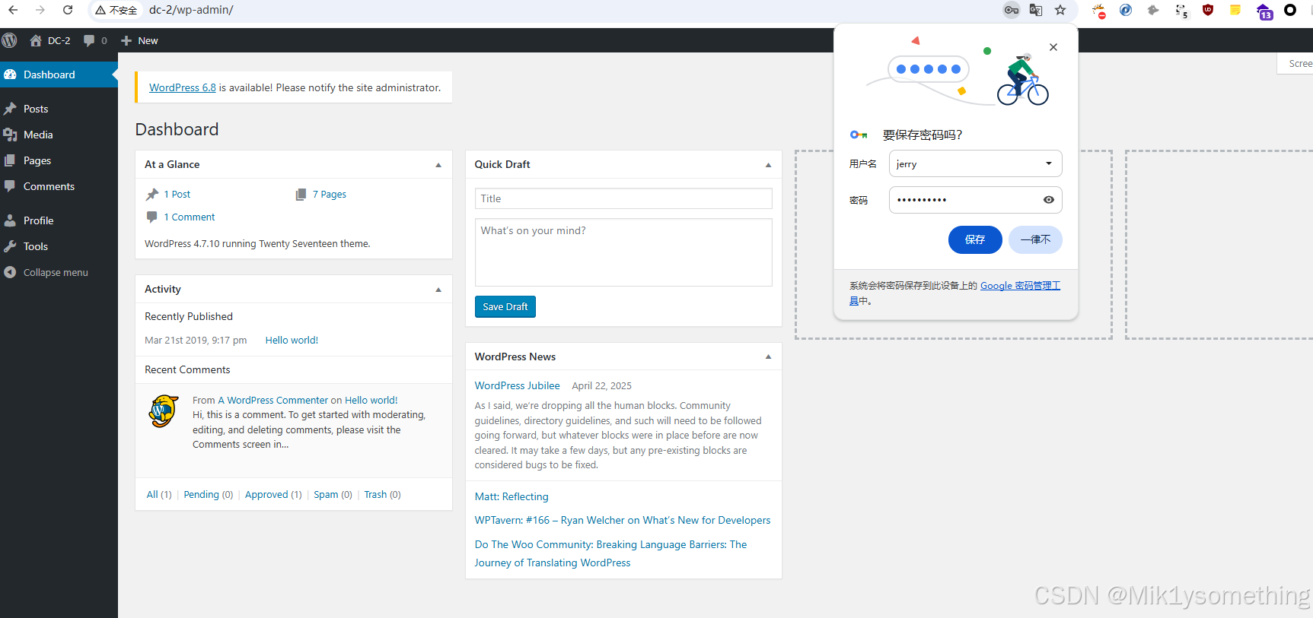Viewport: 1313px width, 618px height.
Task: Click the browser forward arrow
Action: [40, 10]
